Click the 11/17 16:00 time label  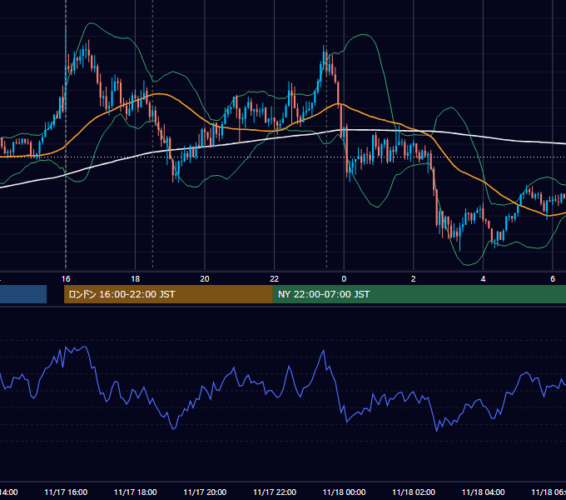[x=66, y=492]
